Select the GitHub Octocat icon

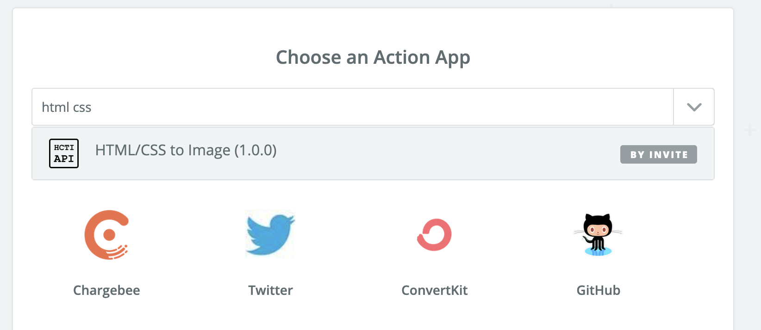598,234
